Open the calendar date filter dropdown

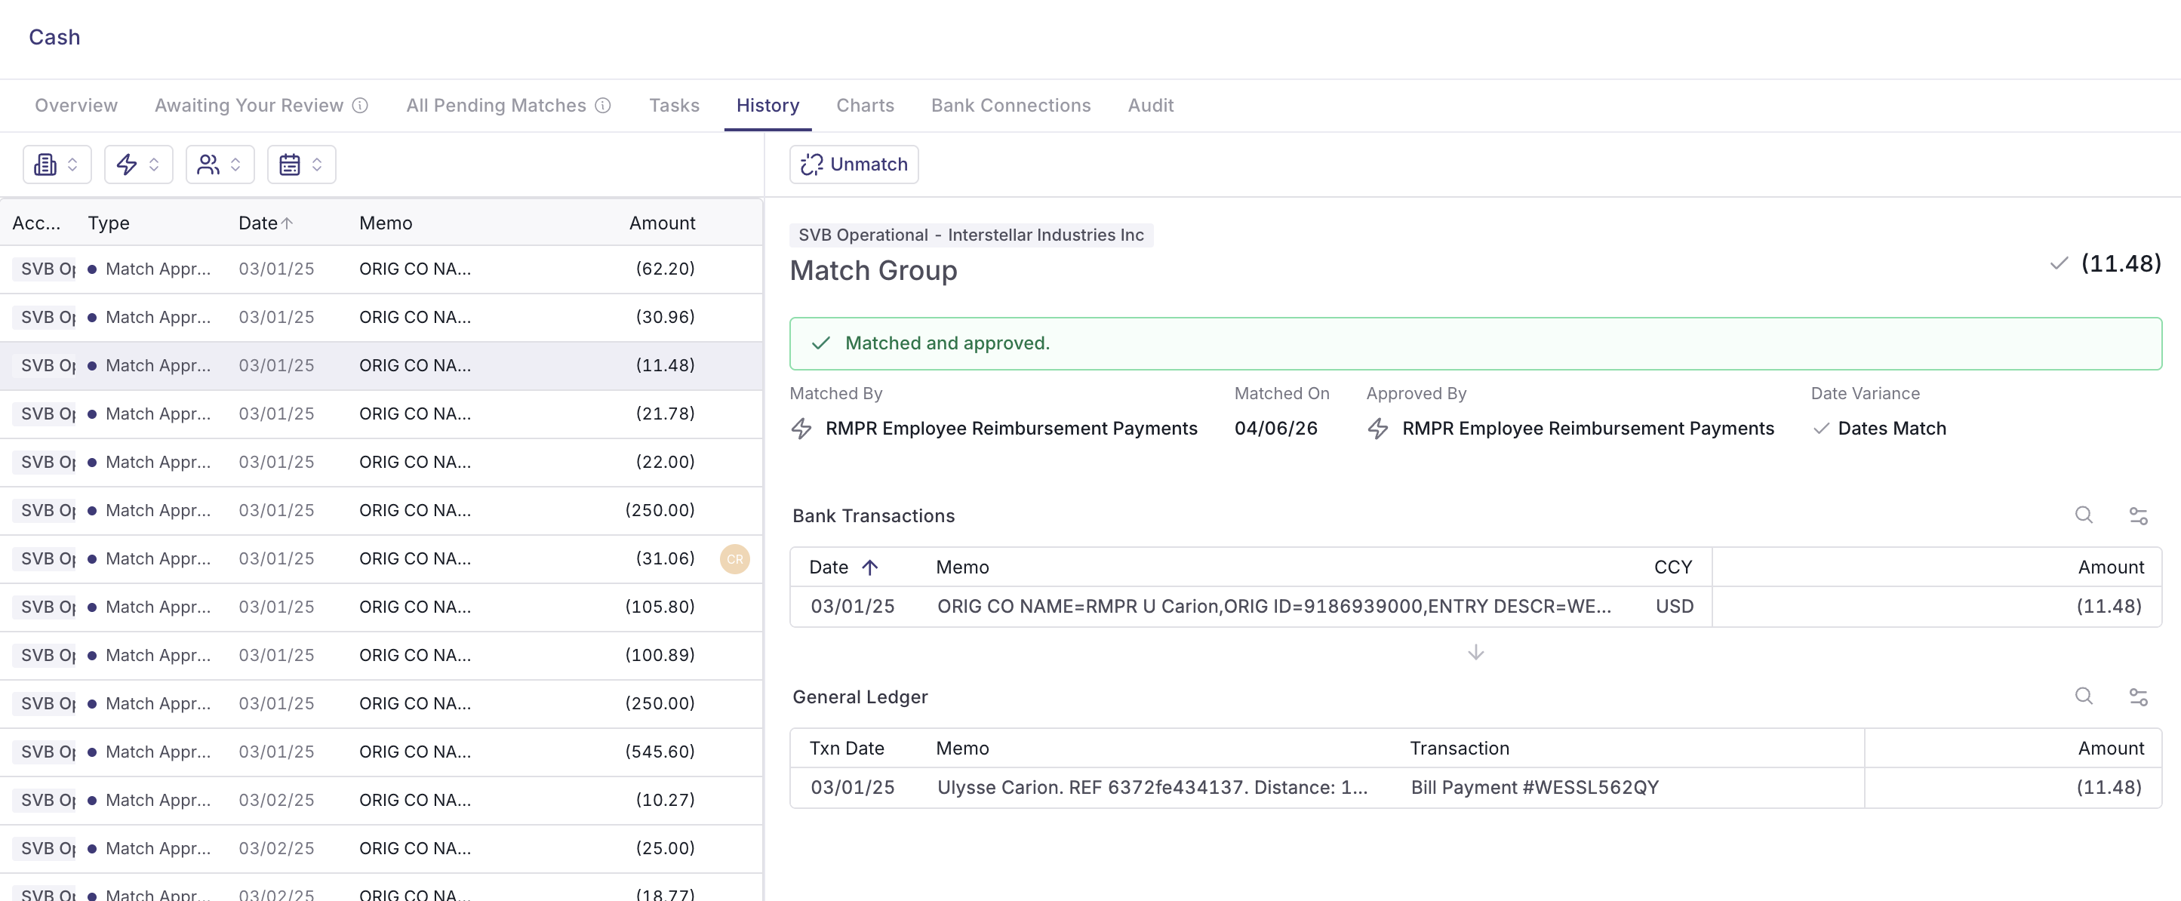[x=301, y=165]
